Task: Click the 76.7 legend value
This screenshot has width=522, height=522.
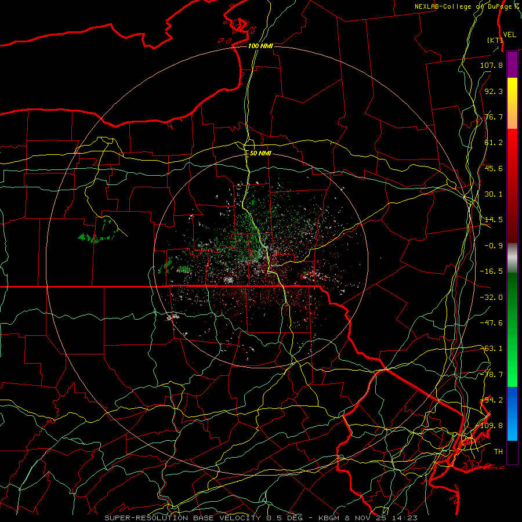Action: tap(494, 117)
